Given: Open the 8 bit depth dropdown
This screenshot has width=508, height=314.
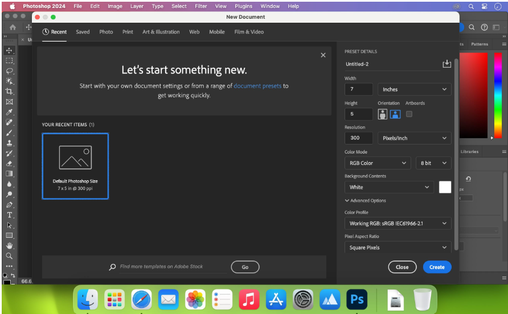Looking at the screenshot, I should tap(433, 163).
